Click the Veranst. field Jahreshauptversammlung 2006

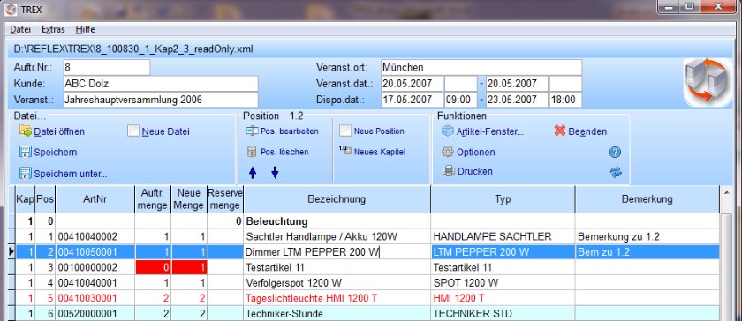[x=161, y=100]
